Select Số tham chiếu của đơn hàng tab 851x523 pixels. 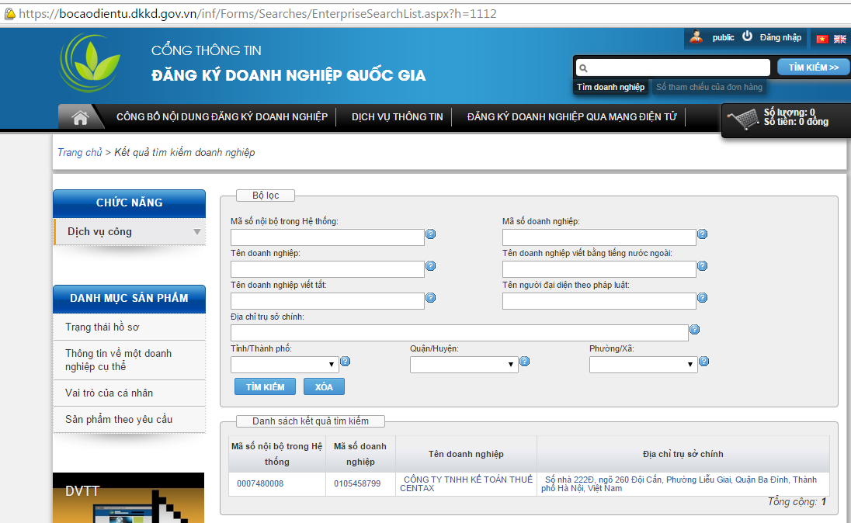click(709, 87)
